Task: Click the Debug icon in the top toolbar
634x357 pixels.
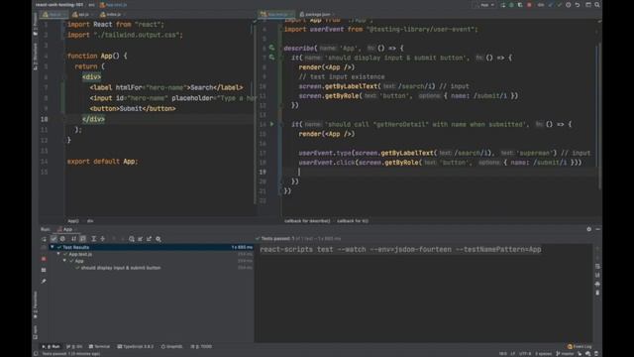Action: [x=511, y=5]
